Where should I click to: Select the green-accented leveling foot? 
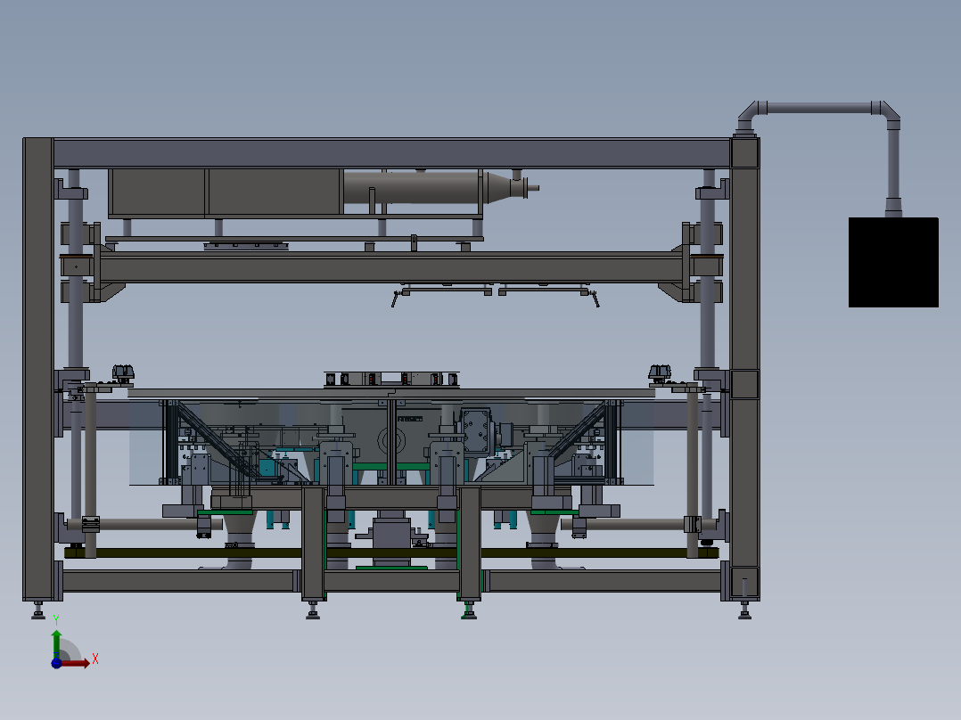point(469,611)
